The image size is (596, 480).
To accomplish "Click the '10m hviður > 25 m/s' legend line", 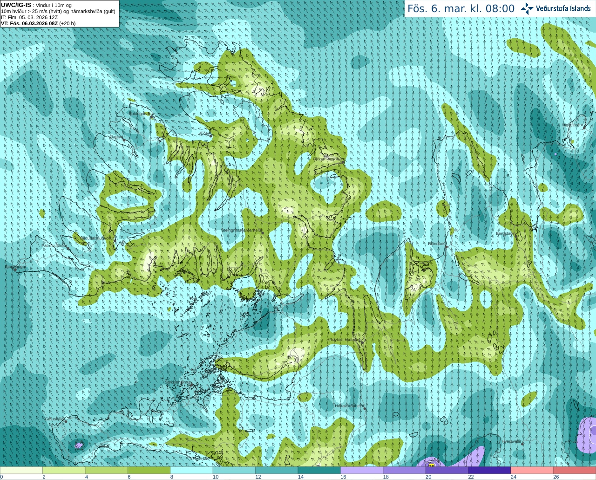I will point(58,11).
